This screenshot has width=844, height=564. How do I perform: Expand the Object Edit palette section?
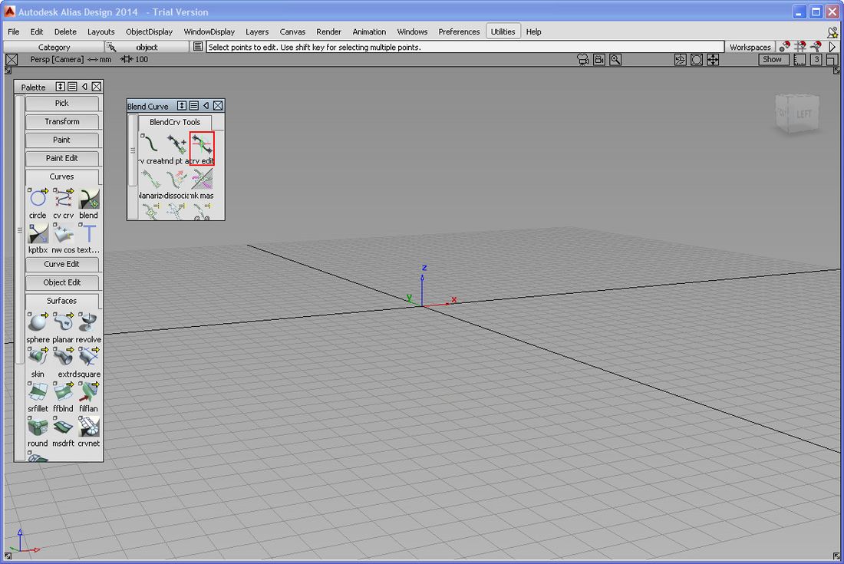pyautogui.click(x=62, y=282)
